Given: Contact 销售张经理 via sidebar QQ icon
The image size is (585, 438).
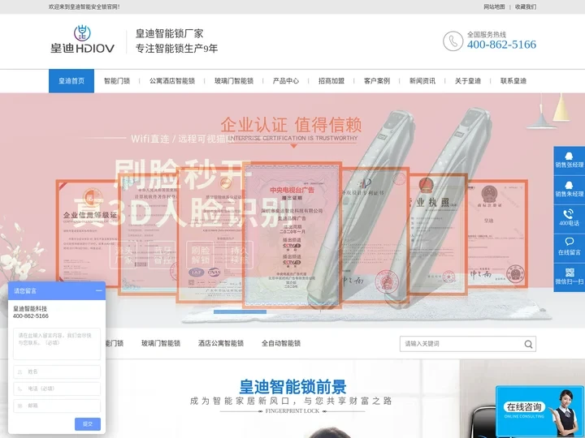Looking at the screenshot, I should (569, 160).
